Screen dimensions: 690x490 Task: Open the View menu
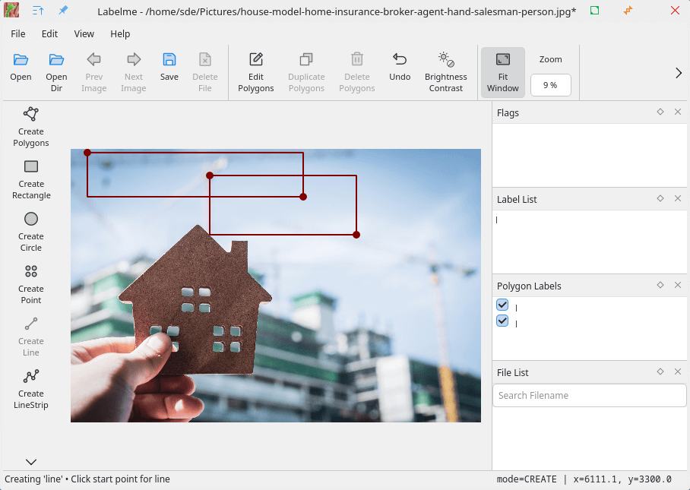pyautogui.click(x=84, y=34)
